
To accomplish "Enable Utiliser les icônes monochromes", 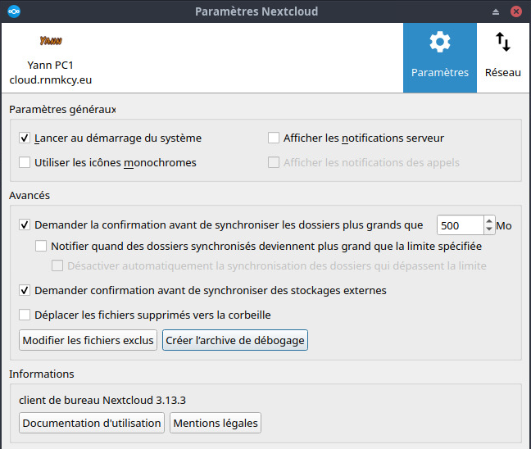I will coord(25,163).
